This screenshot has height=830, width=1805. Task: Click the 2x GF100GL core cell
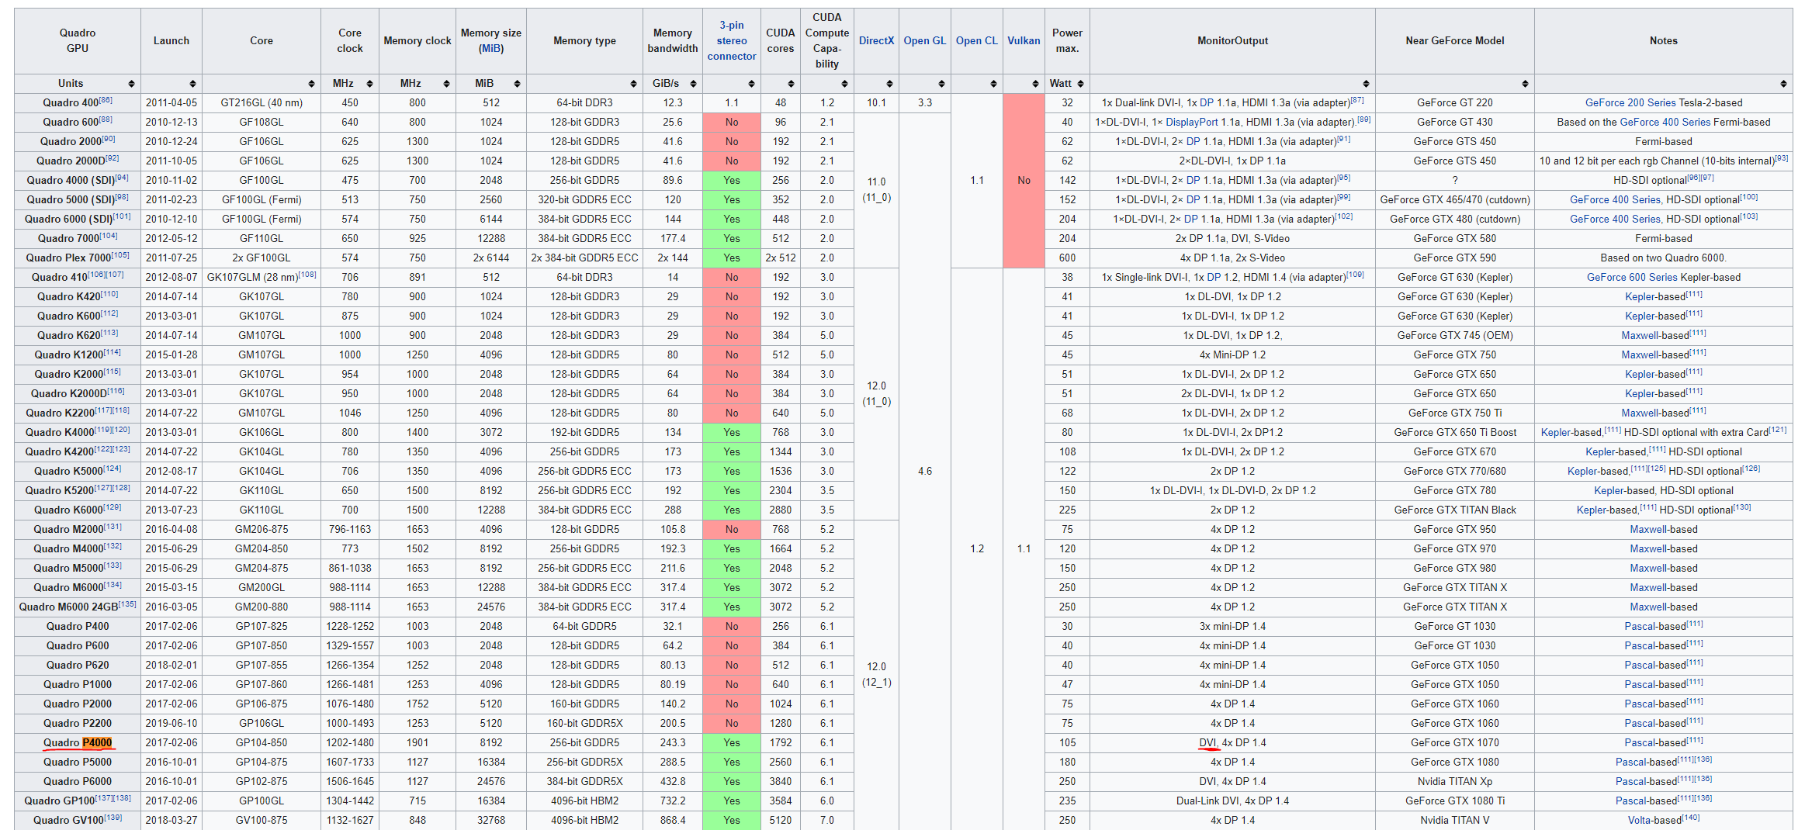point(262,258)
